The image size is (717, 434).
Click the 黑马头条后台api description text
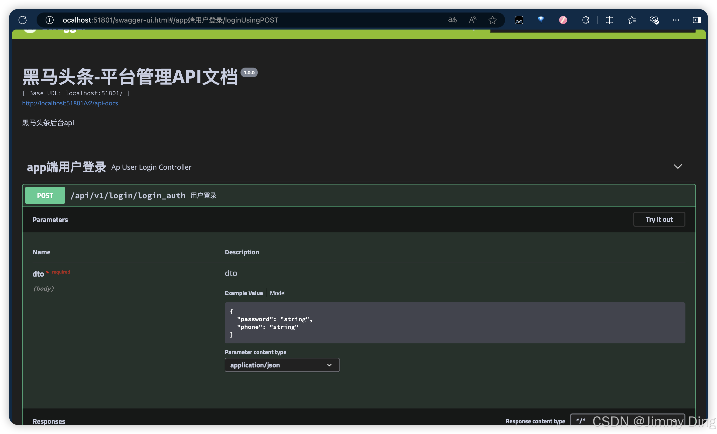click(x=48, y=123)
